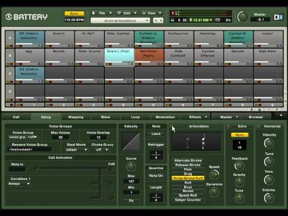This screenshot has height=216, width=288.
Task: Toggle the velocity Fix button
Action: 131,200
